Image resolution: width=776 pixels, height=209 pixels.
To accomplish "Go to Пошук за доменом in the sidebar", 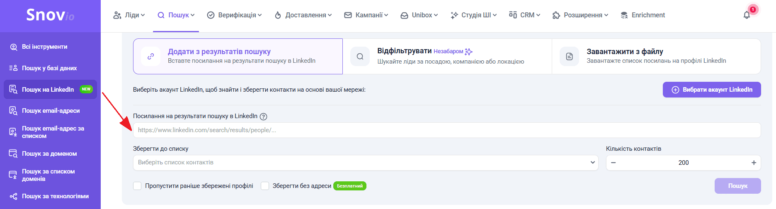I will [x=49, y=154].
